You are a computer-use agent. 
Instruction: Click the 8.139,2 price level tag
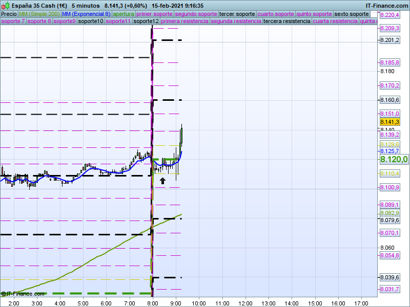(389, 135)
